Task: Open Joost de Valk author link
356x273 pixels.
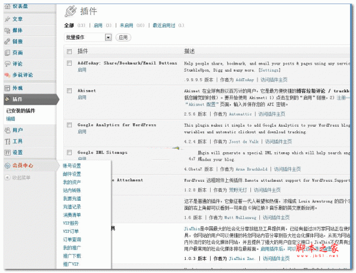Action: click(x=244, y=142)
